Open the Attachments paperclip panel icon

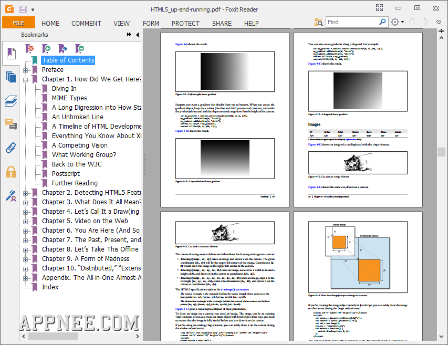[x=11, y=148]
